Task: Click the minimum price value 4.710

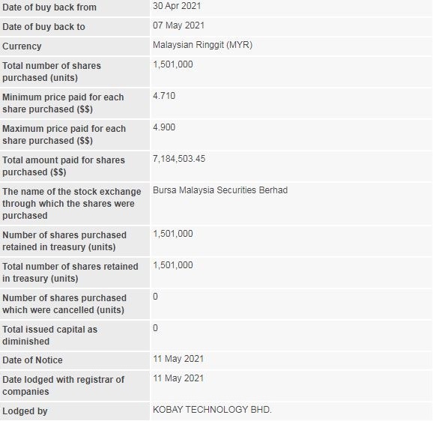Action: [164, 96]
